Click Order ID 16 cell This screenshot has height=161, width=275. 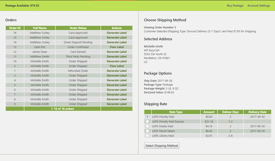[15, 33]
